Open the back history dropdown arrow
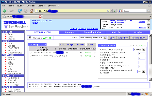Image resolution: width=152 pixels, height=96 pixels. click(x=8, y=11)
